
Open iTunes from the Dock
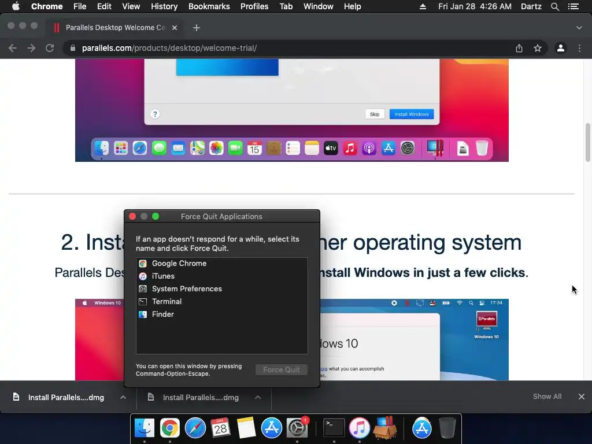coord(360,428)
